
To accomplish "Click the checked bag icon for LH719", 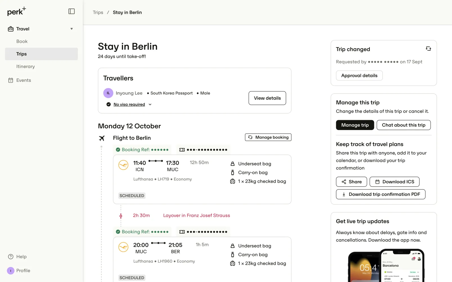I will tap(232, 181).
